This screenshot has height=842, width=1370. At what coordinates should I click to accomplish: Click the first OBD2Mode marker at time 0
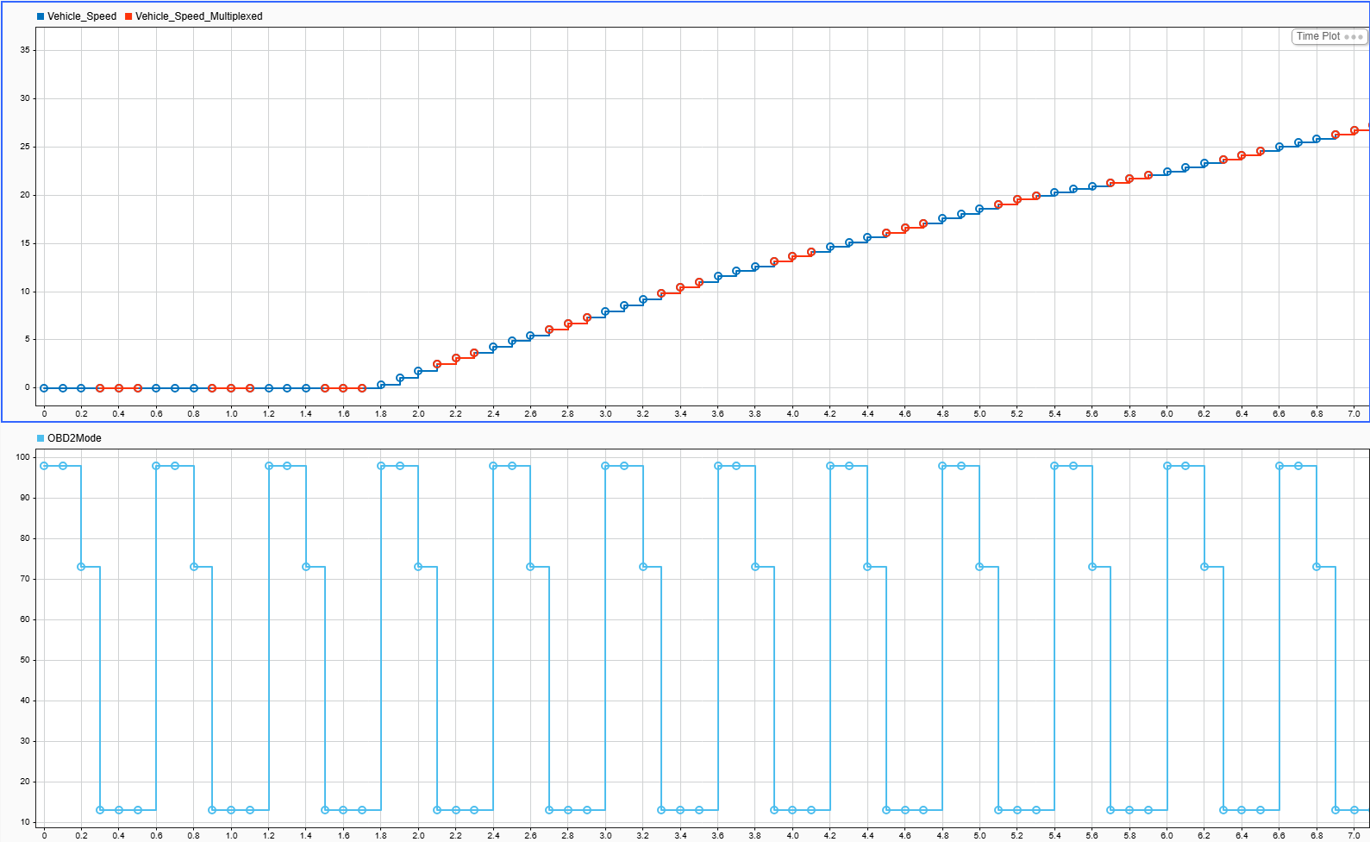(44, 466)
